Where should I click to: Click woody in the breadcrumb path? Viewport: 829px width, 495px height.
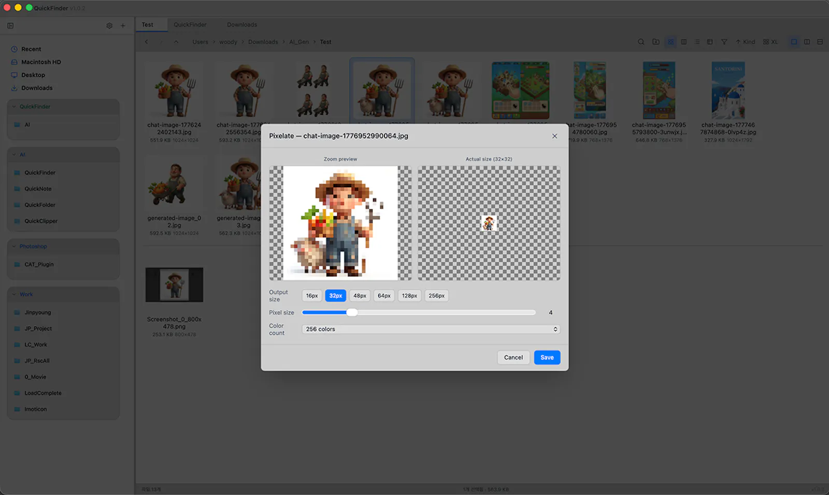tap(228, 42)
